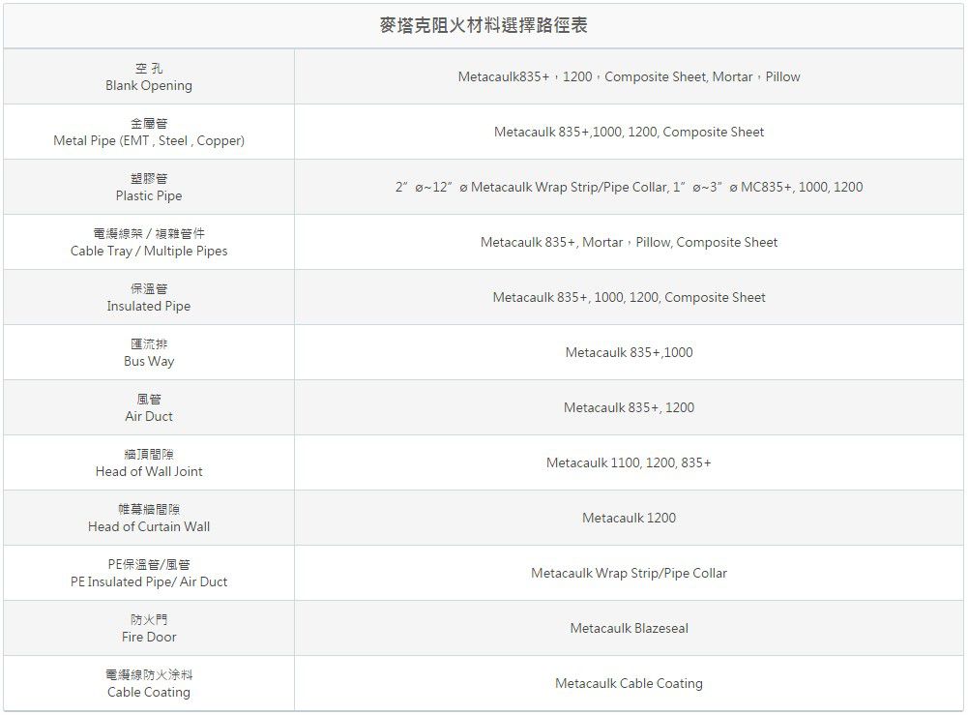Click the Metacaulk835+, 1200, Composite Sheet, Mortar, Pillow cell
968x715 pixels.
630,76
